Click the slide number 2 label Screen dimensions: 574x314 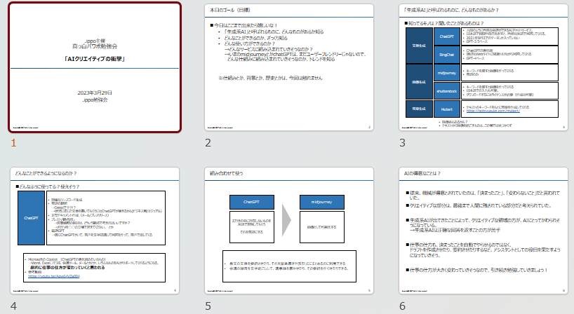208,144
